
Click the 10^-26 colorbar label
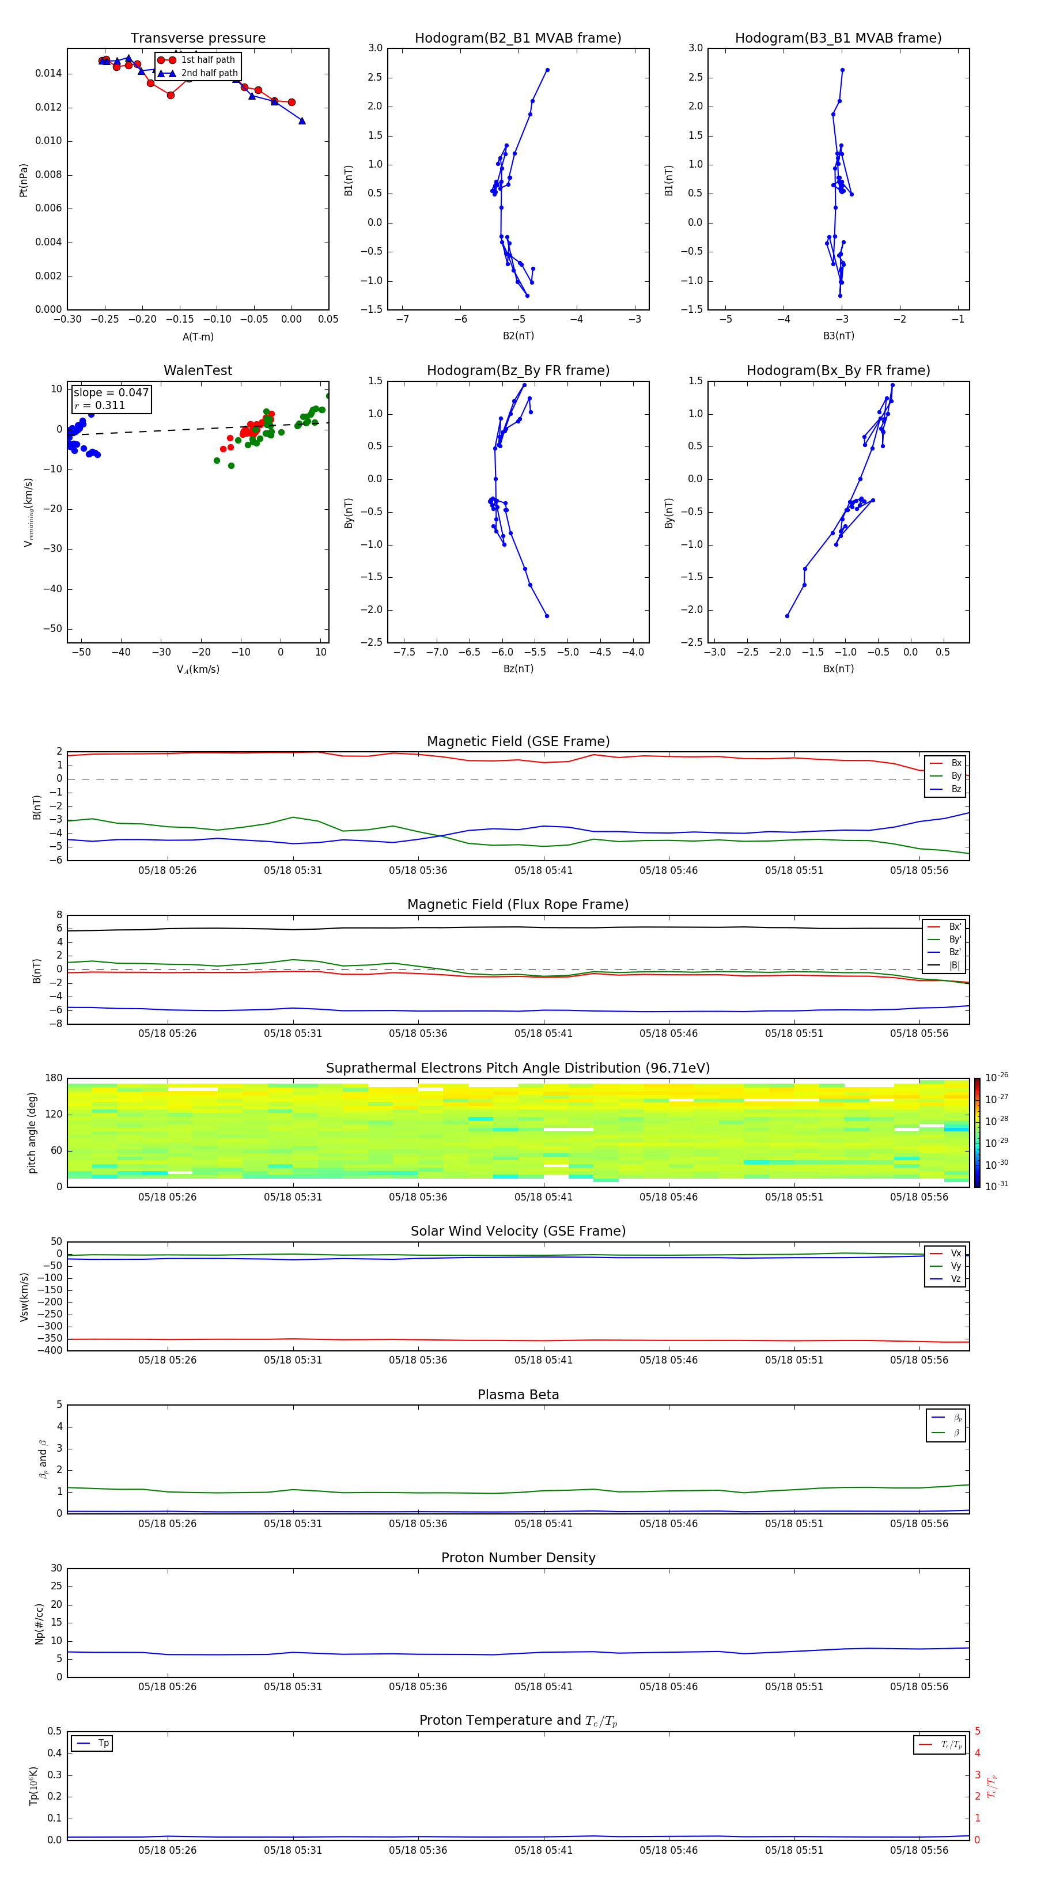coord(997,1077)
